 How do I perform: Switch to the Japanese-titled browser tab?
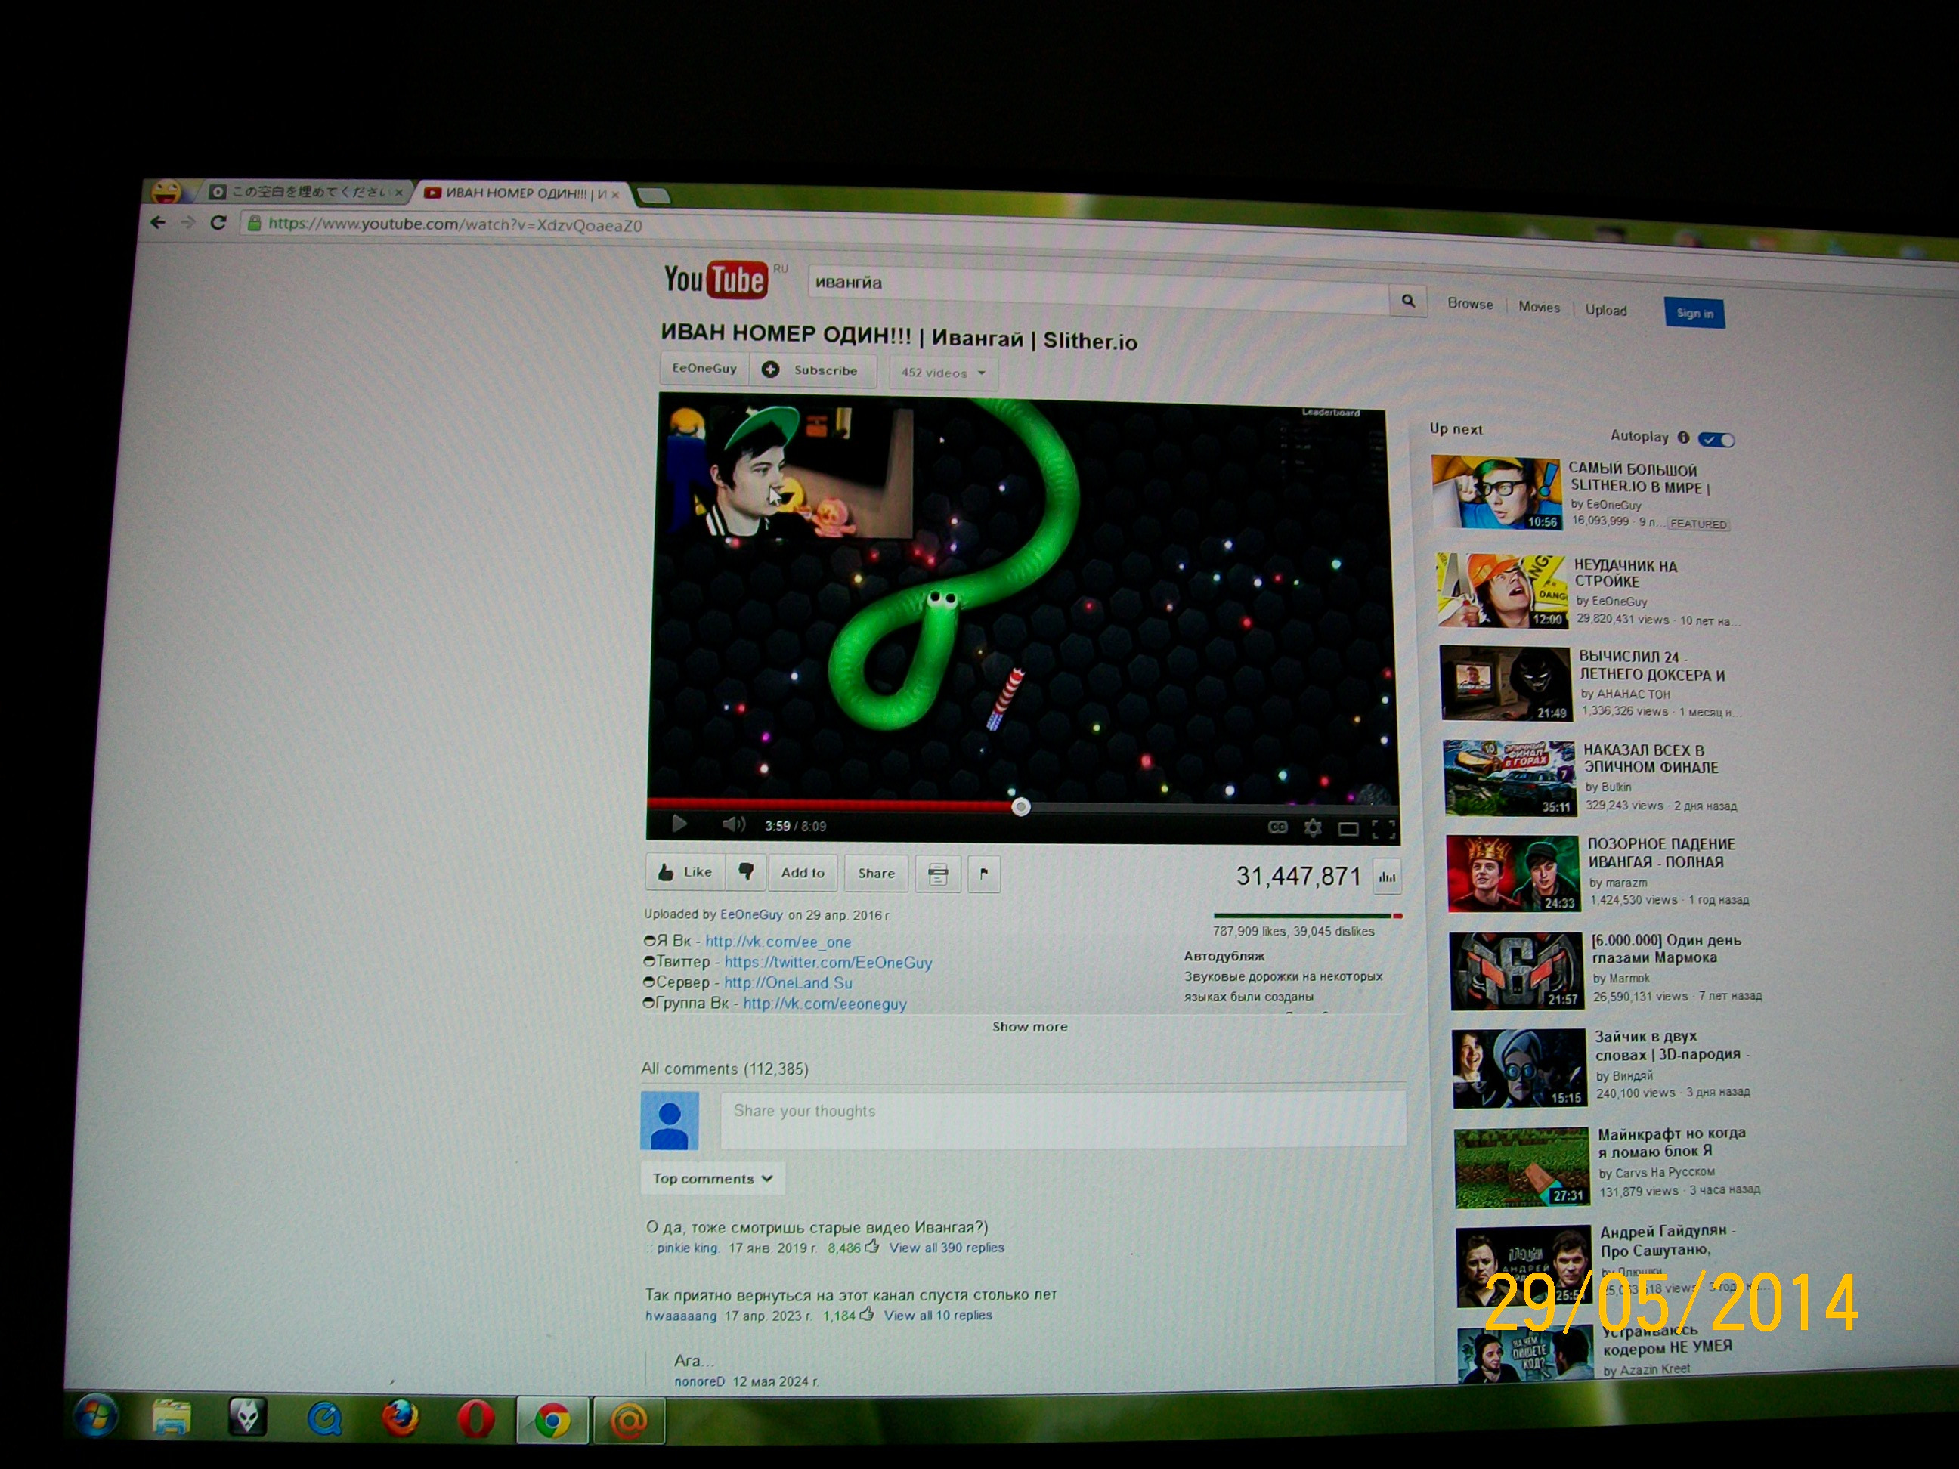point(308,191)
